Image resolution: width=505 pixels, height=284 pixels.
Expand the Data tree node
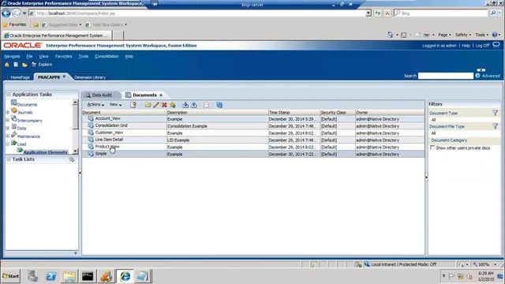tap(8, 128)
